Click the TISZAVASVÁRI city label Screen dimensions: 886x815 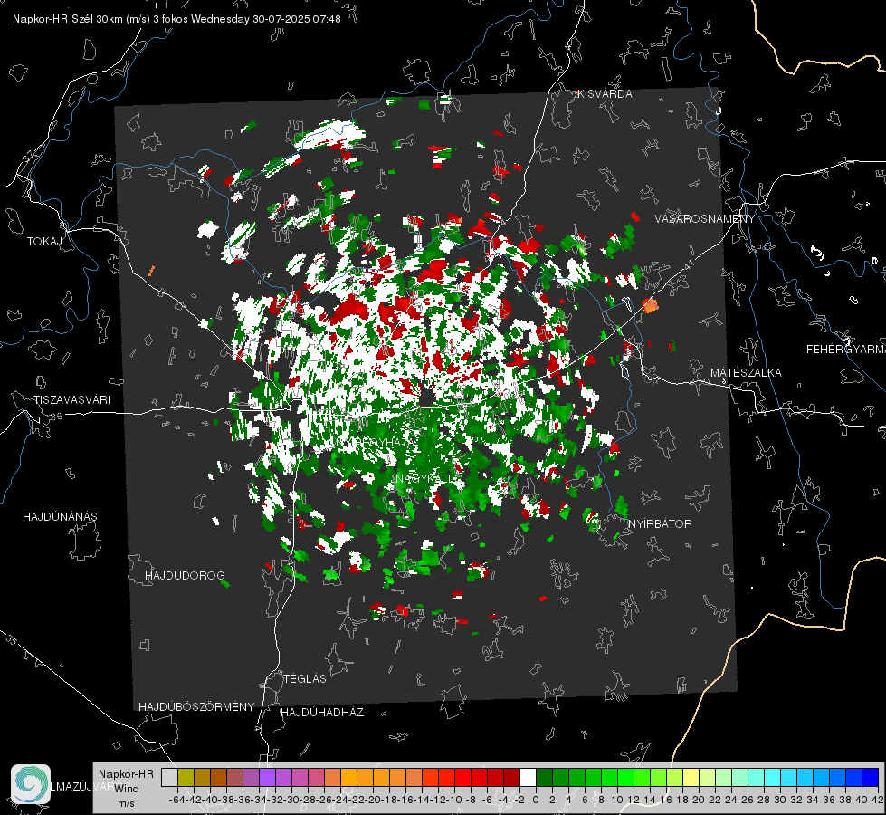[71, 400]
